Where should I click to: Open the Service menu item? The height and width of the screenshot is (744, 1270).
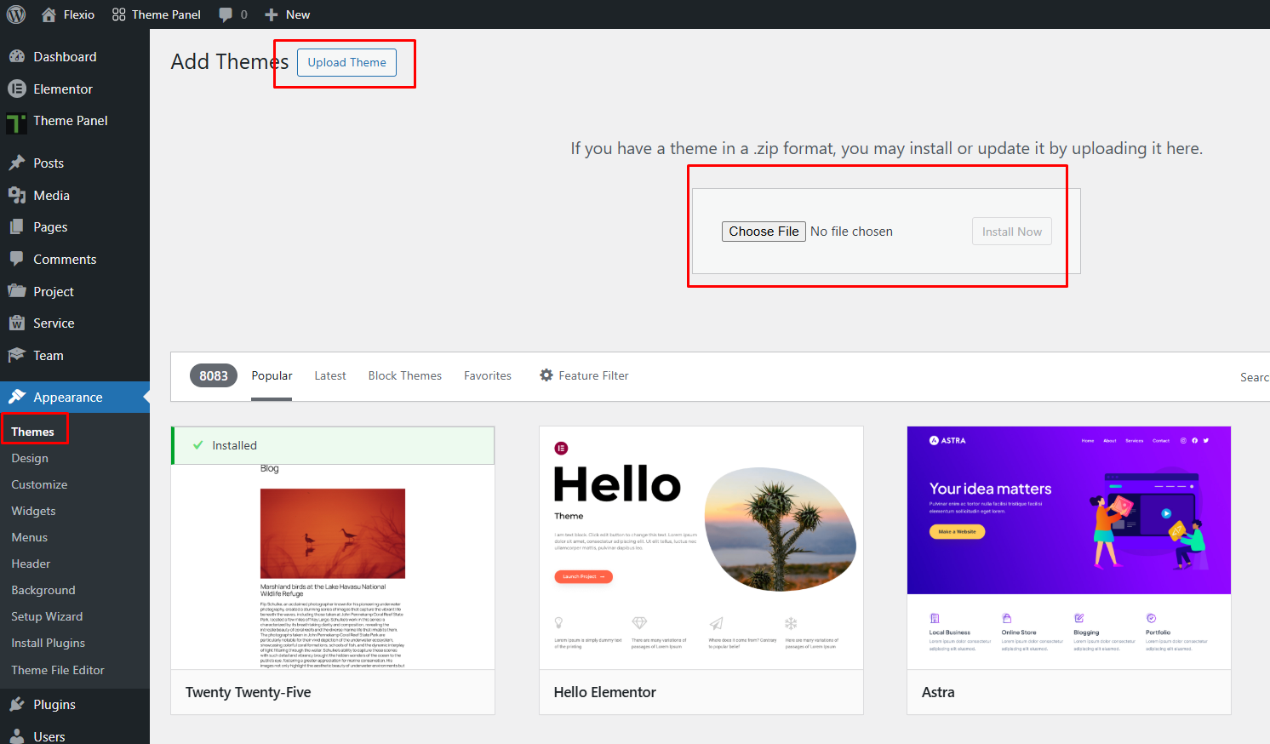(x=54, y=323)
